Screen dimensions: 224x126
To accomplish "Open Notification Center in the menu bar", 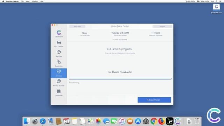I will point(220,1).
